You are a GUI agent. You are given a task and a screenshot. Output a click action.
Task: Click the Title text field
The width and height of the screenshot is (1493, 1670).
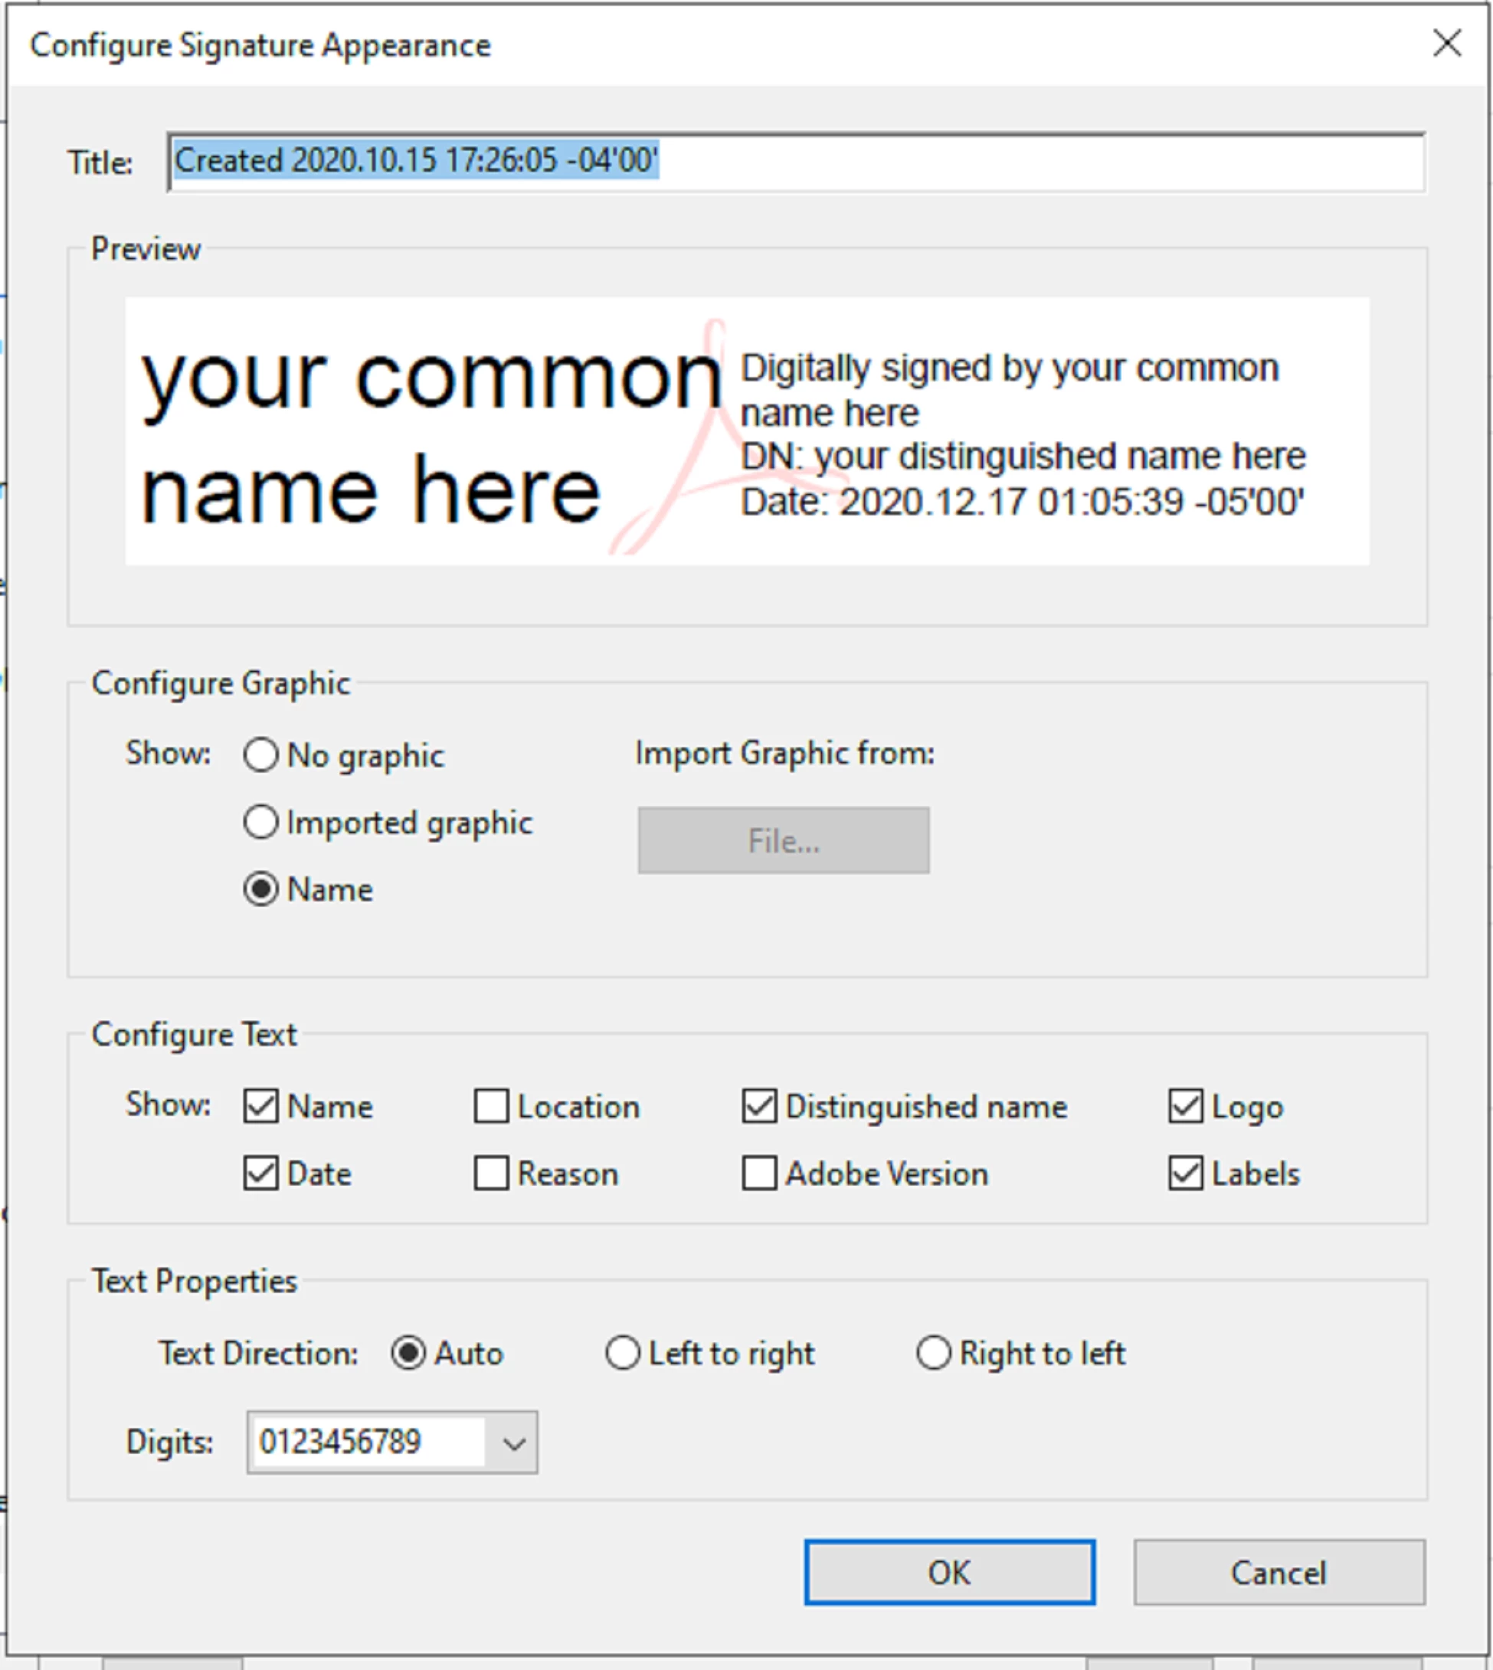[x=794, y=162]
